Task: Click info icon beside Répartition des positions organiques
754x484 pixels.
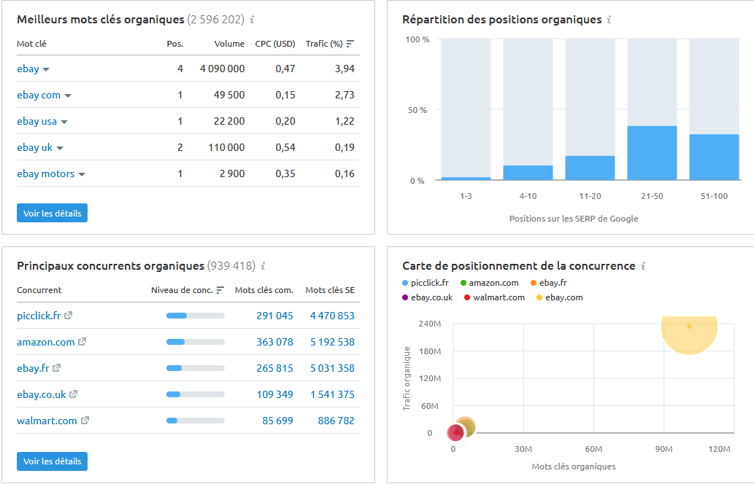Action: click(x=609, y=20)
